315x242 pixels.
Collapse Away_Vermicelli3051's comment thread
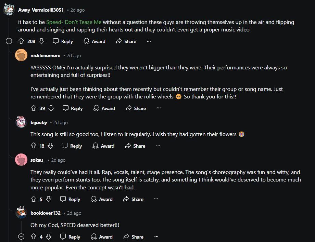[9, 41]
